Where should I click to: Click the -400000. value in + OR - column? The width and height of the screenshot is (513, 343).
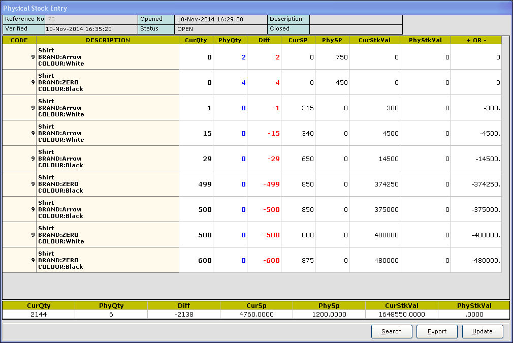tap(476, 235)
